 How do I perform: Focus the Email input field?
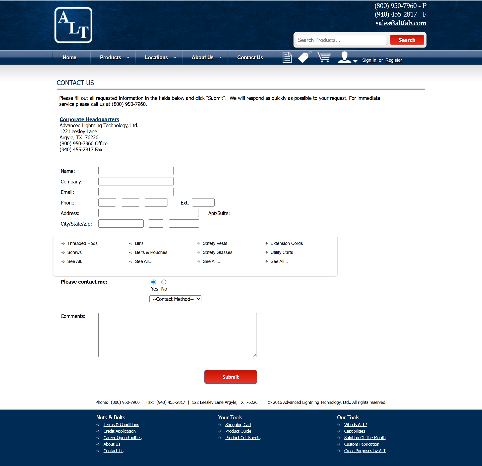tap(136, 192)
